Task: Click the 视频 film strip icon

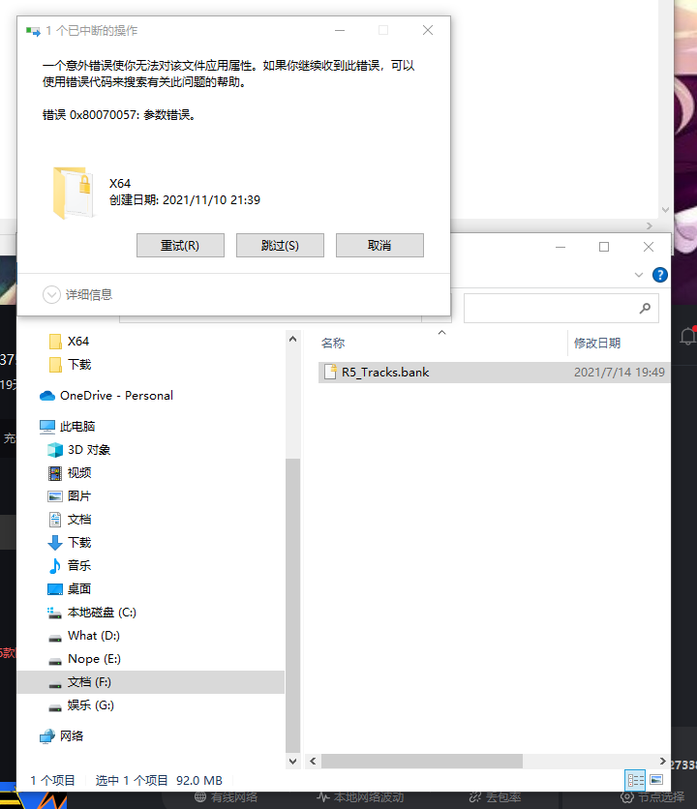Action: 55,473
